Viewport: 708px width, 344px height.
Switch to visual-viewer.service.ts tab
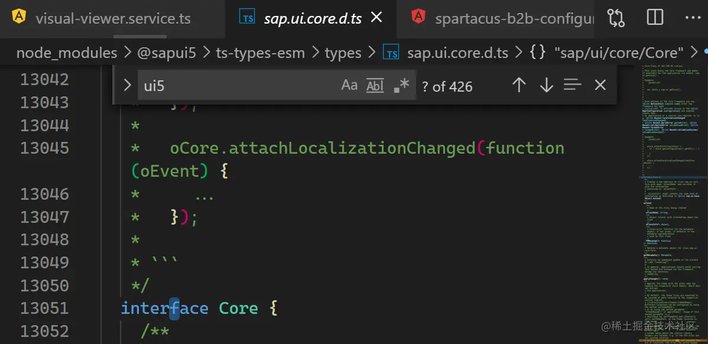pos(112,19)
